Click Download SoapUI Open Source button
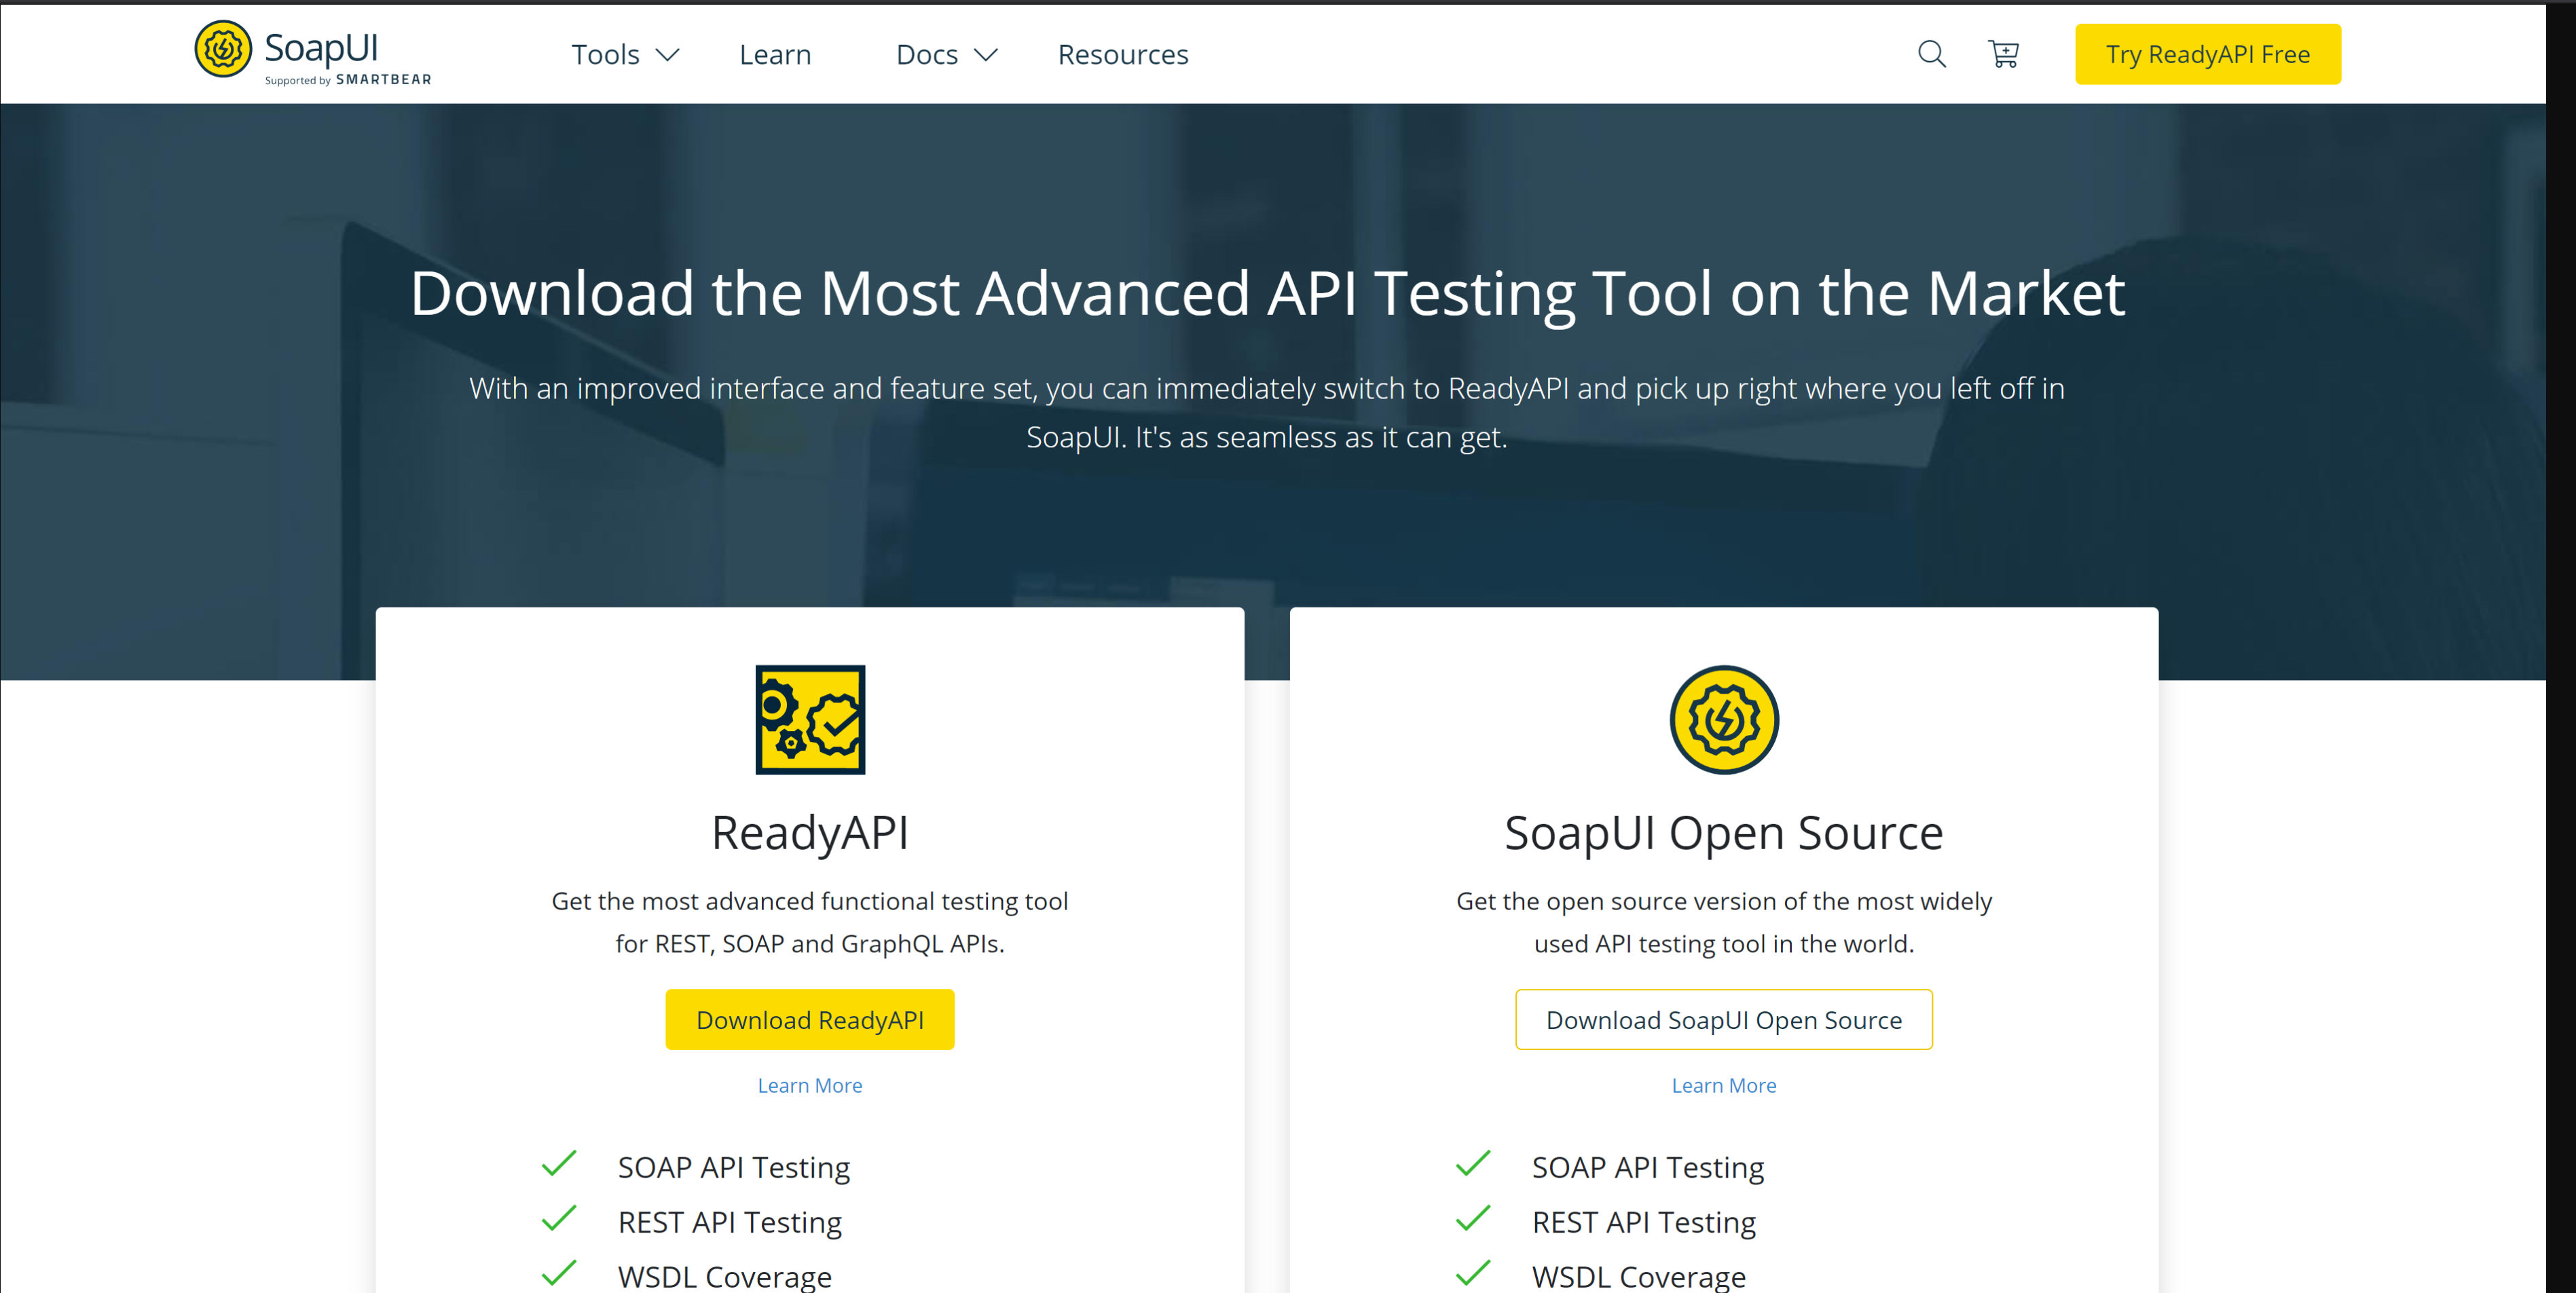The width and height of the screenshot is (2576, 1293). point(1724,1019)
